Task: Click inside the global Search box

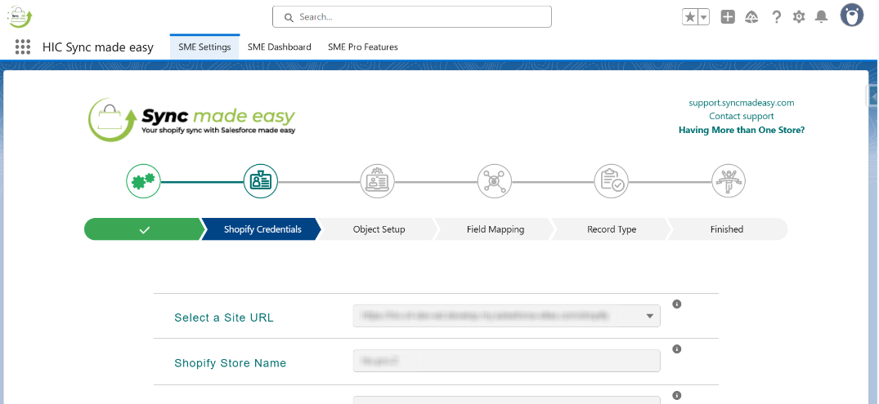Action: [x=412, y=17]
